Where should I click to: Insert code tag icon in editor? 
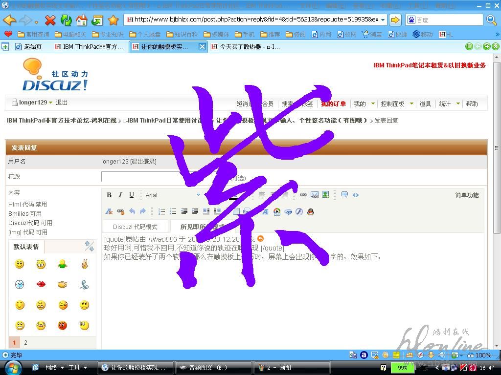pyautogui.click(x=356, y=195)
